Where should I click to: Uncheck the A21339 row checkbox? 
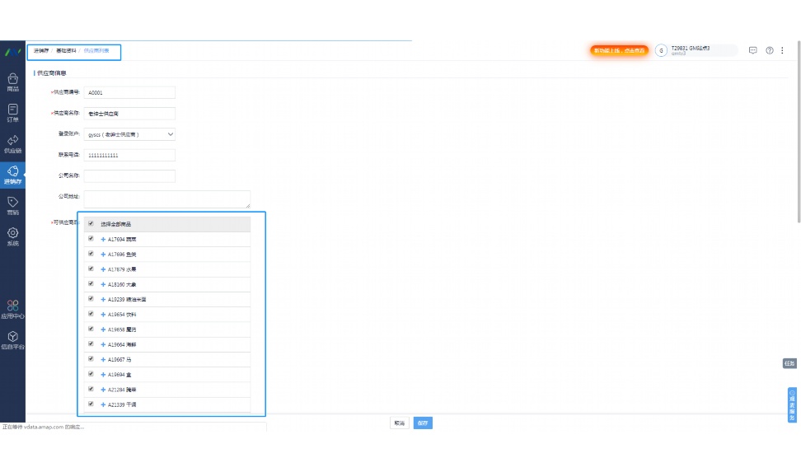[x=91, y=404]
